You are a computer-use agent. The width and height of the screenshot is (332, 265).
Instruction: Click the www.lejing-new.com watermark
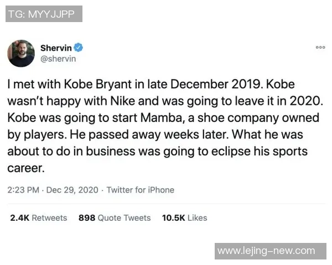point(266,251)
